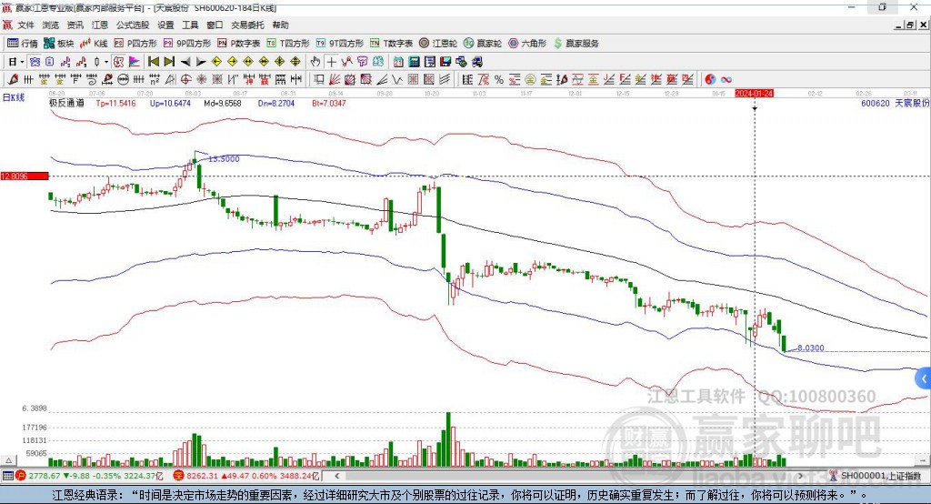Open the T数字表 tool

click(x=391, y=44)
